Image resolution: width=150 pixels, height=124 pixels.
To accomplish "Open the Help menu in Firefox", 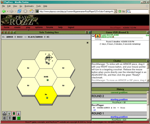I will point(45,6).
